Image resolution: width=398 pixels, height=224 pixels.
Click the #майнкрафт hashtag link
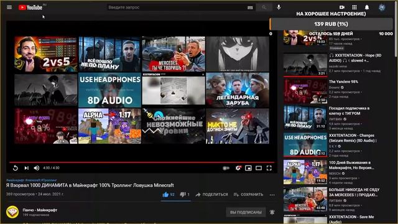pos(15,180)
